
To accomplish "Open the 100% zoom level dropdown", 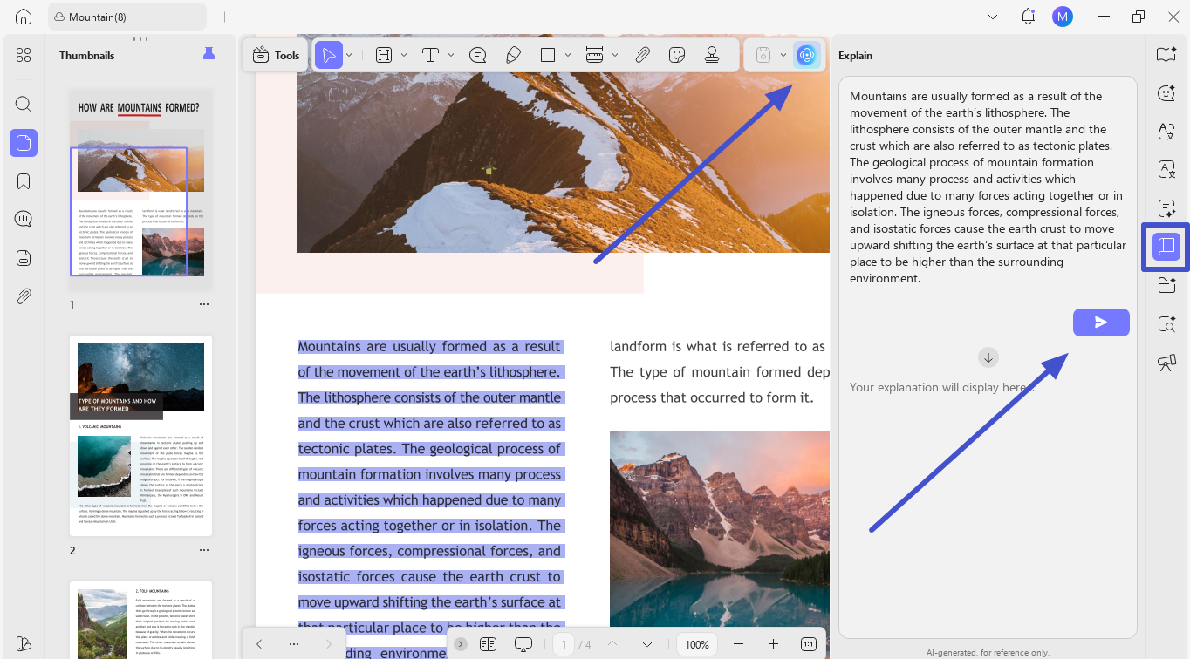I will click(x=697, y=644).
